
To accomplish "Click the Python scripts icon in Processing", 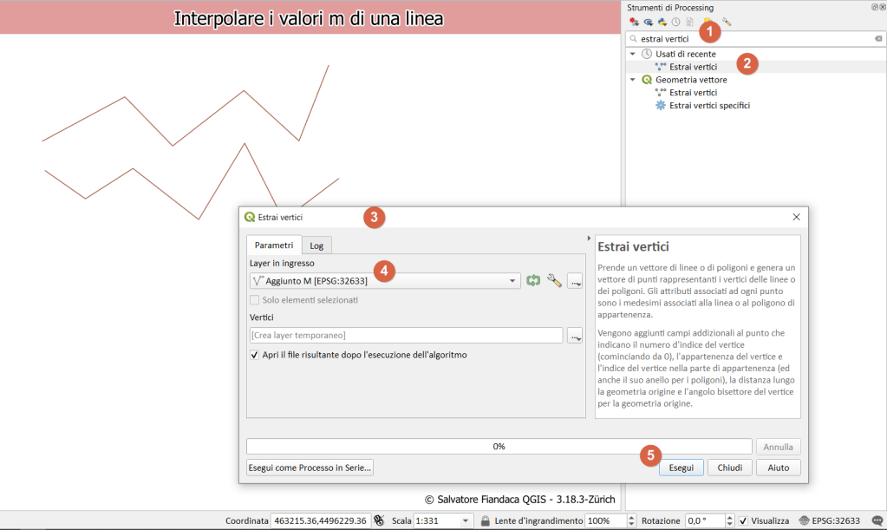I will pyautogui.click(x=662, y=22).
